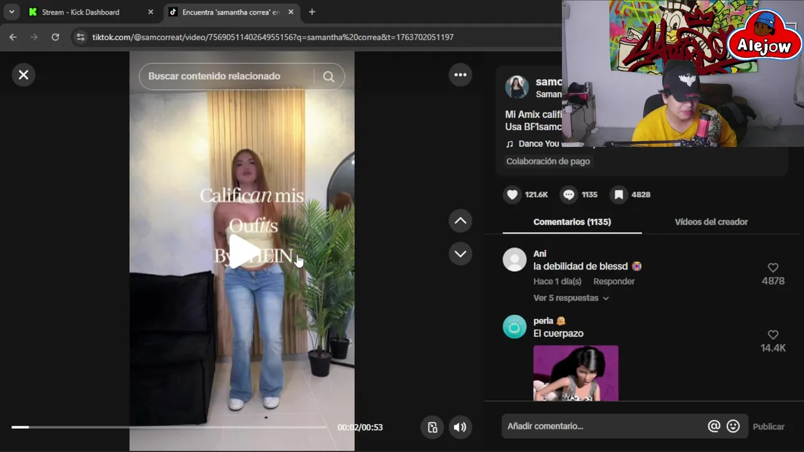This screenshot has height=452, width=804.
Task: Close the Kick Dashboard tab
Action: pyautogui.click(x=150, y=12)
